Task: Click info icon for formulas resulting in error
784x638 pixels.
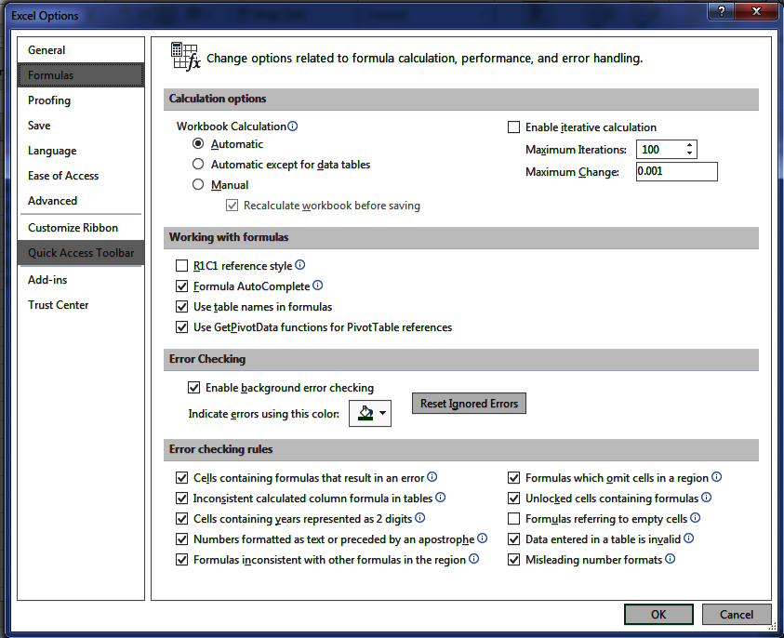Action: point(432,477)
